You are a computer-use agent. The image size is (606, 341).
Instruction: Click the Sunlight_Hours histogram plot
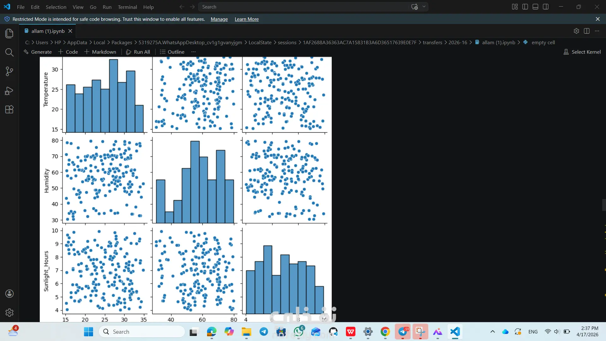click(x=285, y=271)
